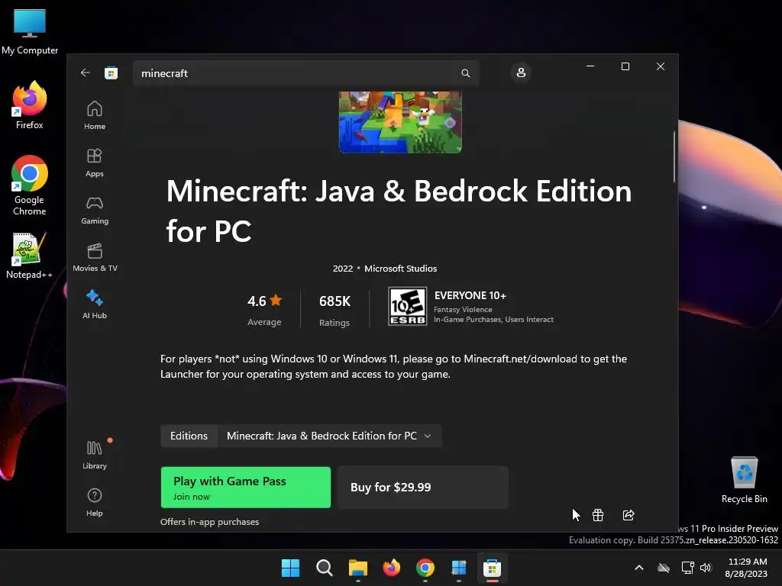Open the Windows Start button
The image size is (782, 586).
pos(290,568)
